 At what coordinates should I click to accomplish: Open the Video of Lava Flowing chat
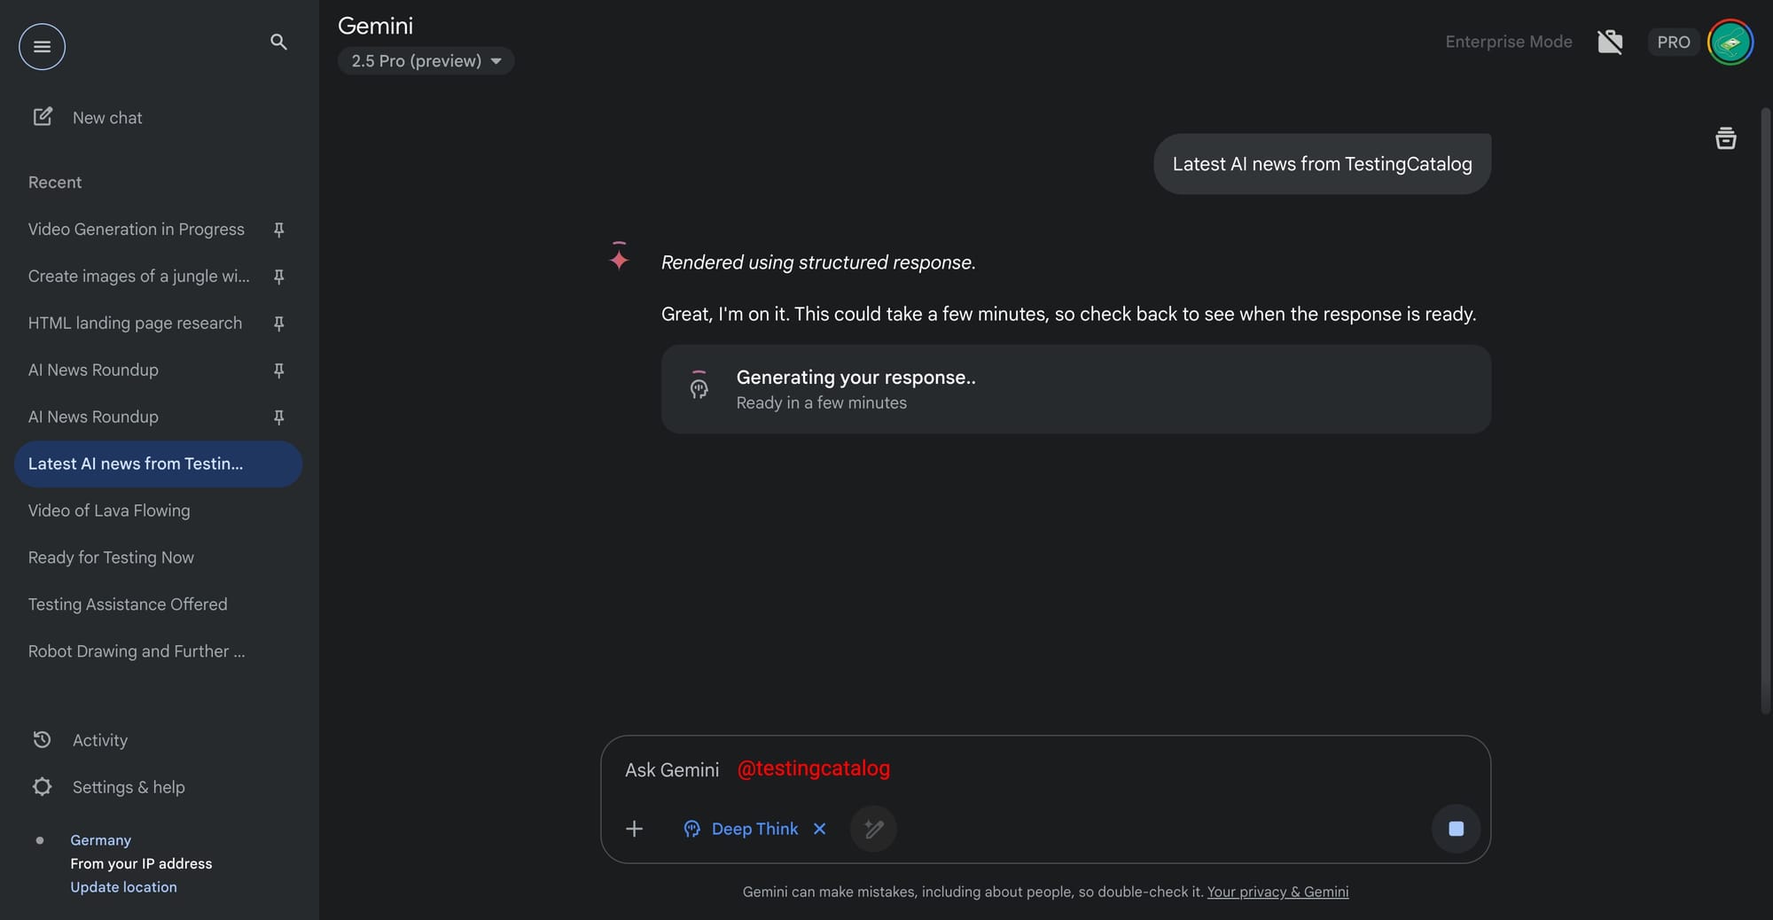(158, 511)
